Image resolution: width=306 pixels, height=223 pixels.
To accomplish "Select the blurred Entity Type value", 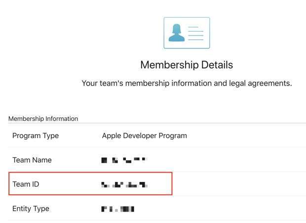I will [117, 209].
